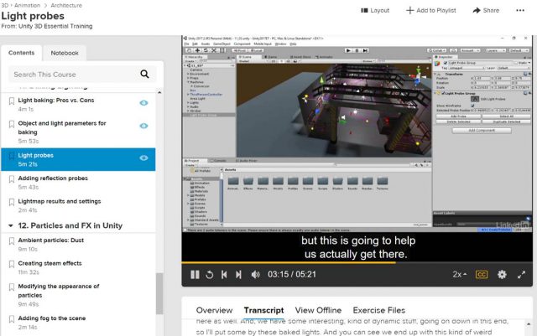Open the Exercise Files tab

(x=379, y=310)
